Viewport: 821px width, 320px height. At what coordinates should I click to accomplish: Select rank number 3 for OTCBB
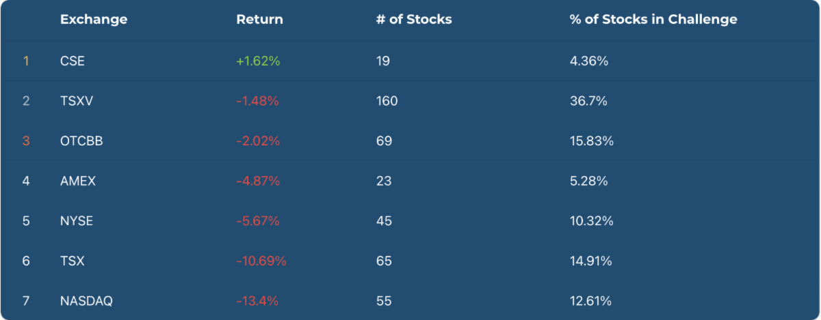click(26, 141)
